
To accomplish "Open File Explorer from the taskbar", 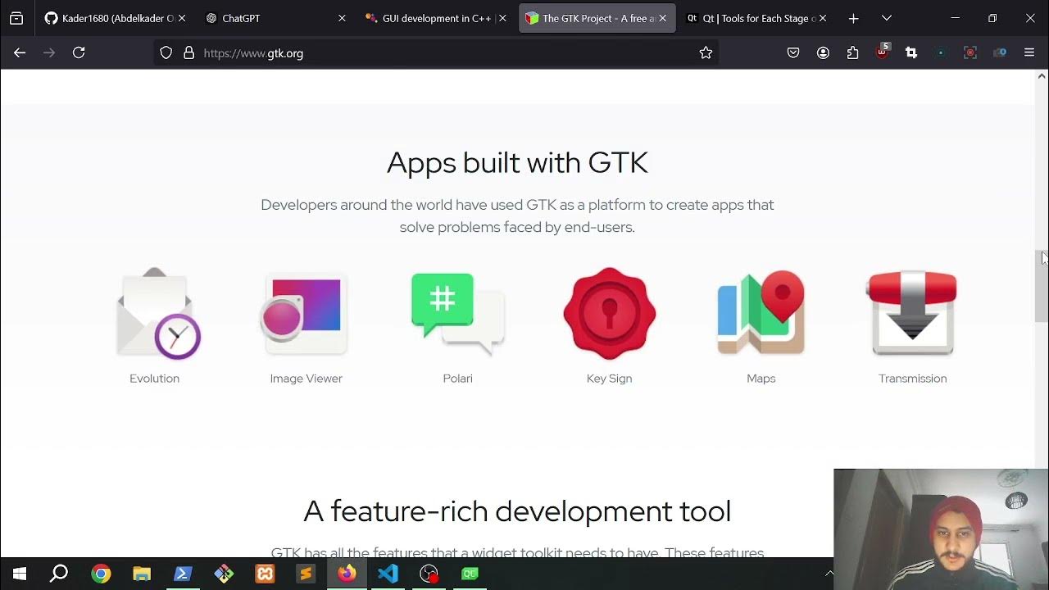I will tap(142, 574).
